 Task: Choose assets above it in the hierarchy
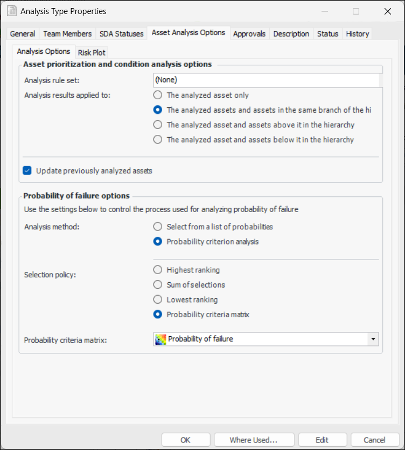coord(158,125)
